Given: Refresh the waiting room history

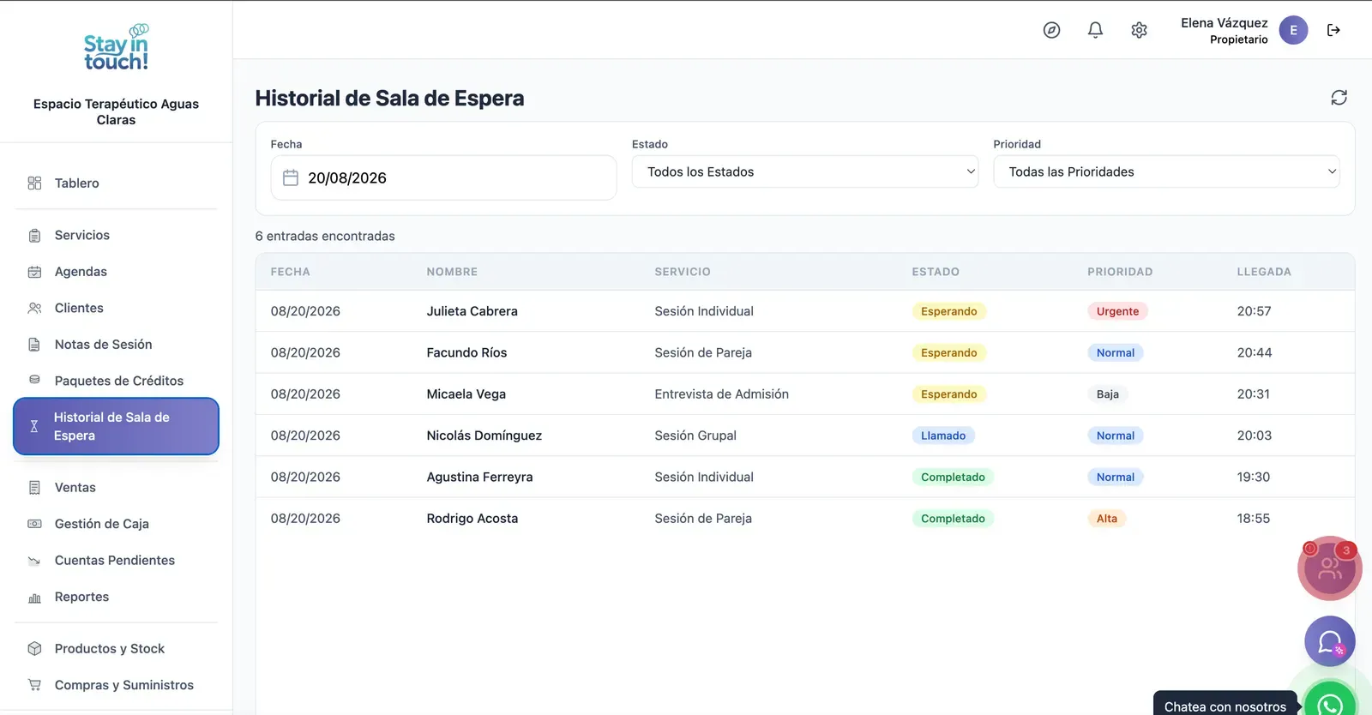Looking at the screenshot, I should 1339,98.
